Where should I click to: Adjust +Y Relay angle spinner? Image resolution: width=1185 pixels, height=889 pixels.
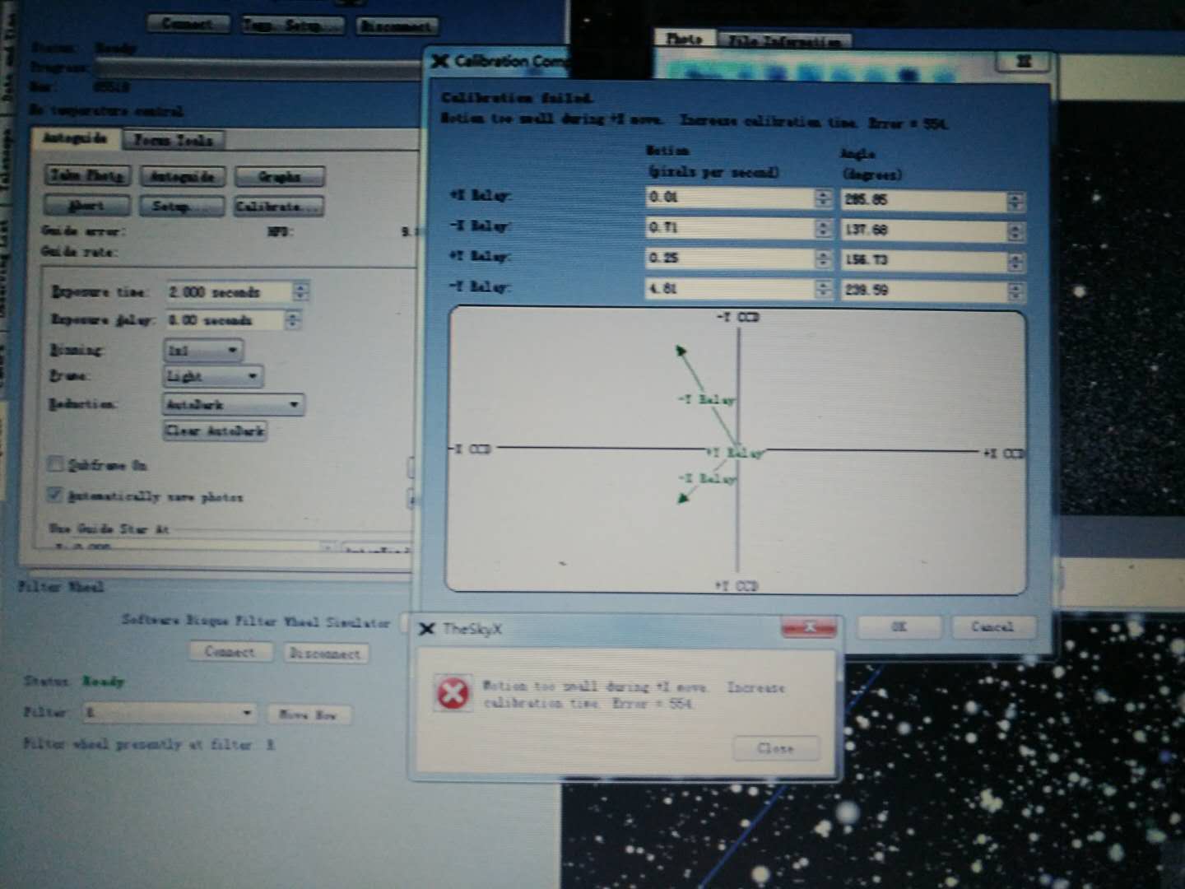pyautogui.click(x=1016, y=262)
